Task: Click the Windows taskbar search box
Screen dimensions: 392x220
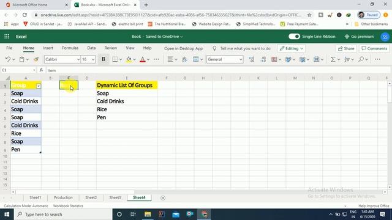Action: (62, 215)
